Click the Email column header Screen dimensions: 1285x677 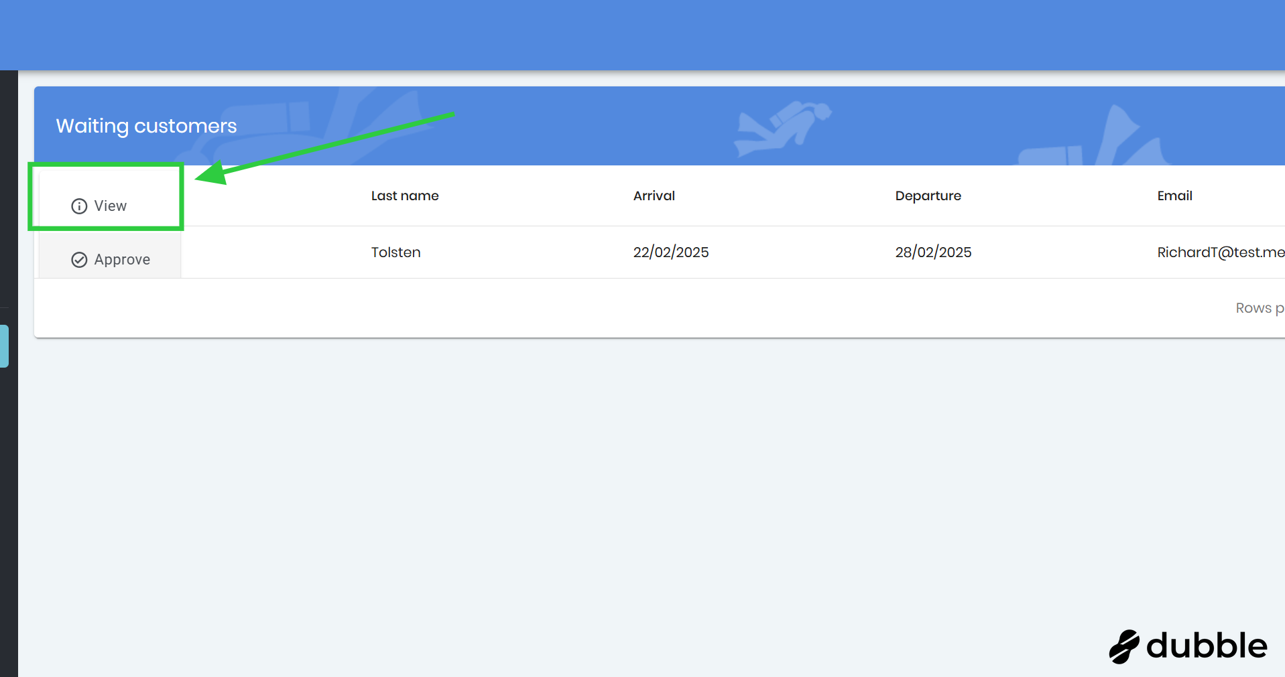click(1174, 196)
